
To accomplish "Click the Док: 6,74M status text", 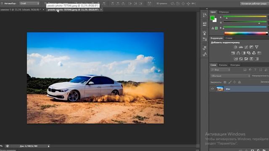I will click(x=29, y=146).
